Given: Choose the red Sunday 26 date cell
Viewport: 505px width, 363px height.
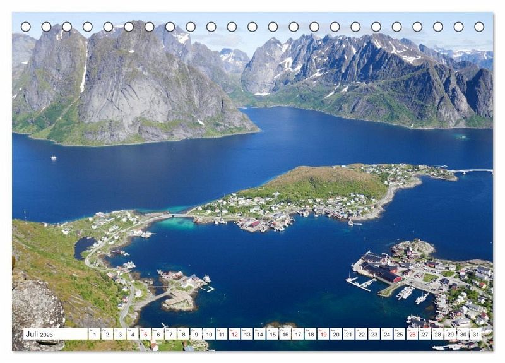Looking at the screenshot, I should point(413,334).
